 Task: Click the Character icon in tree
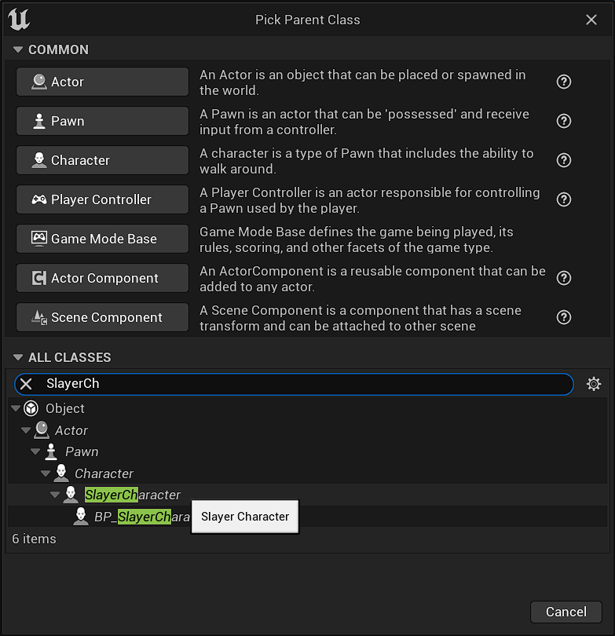61,473
